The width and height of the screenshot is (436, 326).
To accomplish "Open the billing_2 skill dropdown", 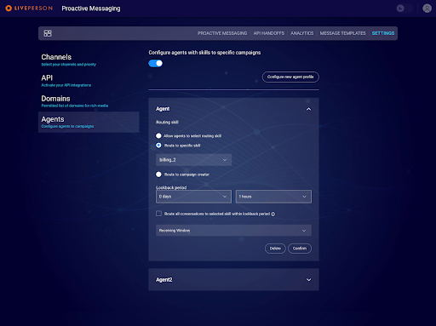I will 193,160.
